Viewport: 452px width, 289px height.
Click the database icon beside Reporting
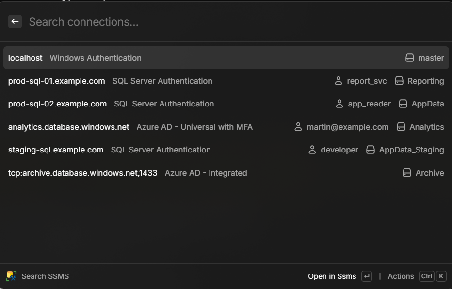[x=399, y=81]
